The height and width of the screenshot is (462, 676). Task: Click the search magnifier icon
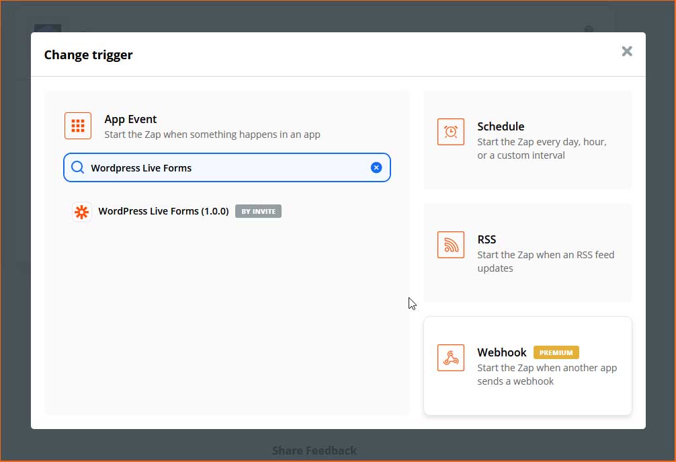(77, 167)
